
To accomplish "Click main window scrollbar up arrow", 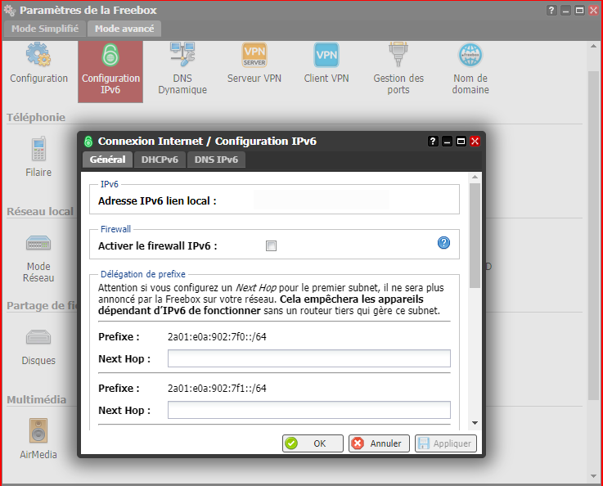I will (x=593, y=46).
